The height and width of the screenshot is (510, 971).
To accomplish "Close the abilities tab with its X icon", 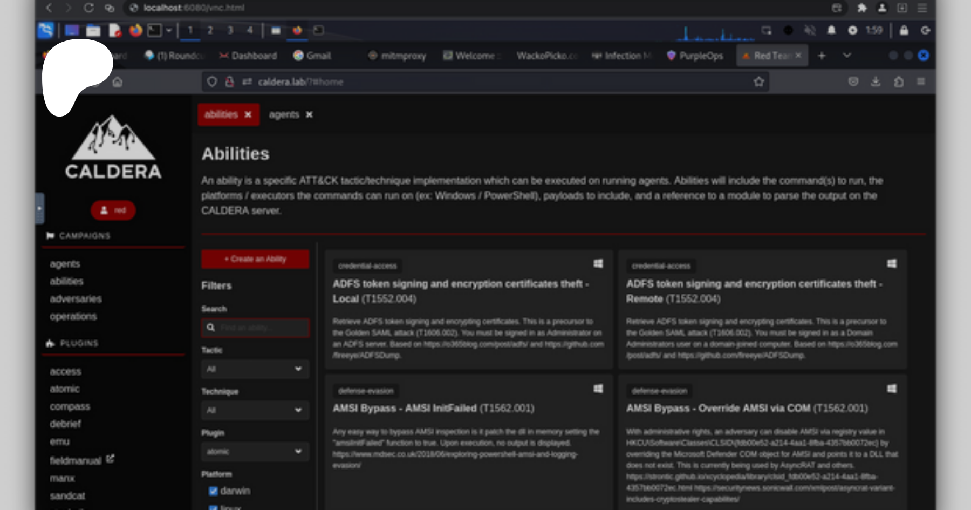I will point(248,115).
